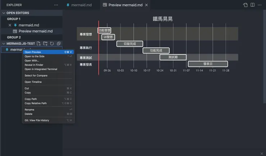Choose Copy from the context menu

[x=49, y=93]
